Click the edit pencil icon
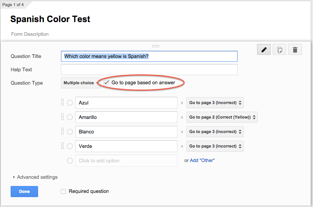This screenshot has width=313, height=207. pos(264,50)
